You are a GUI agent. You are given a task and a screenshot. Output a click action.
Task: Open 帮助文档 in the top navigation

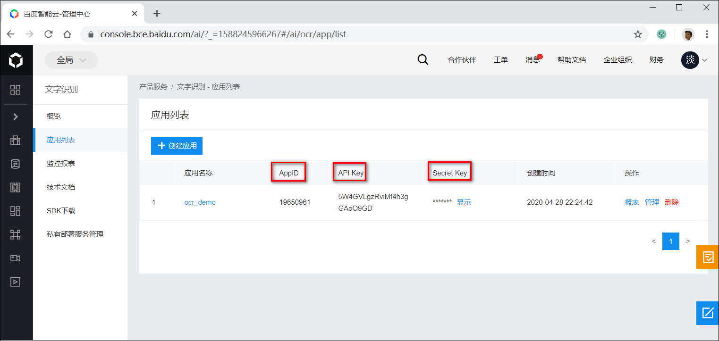pyautogui.click(x=571, y=60)
